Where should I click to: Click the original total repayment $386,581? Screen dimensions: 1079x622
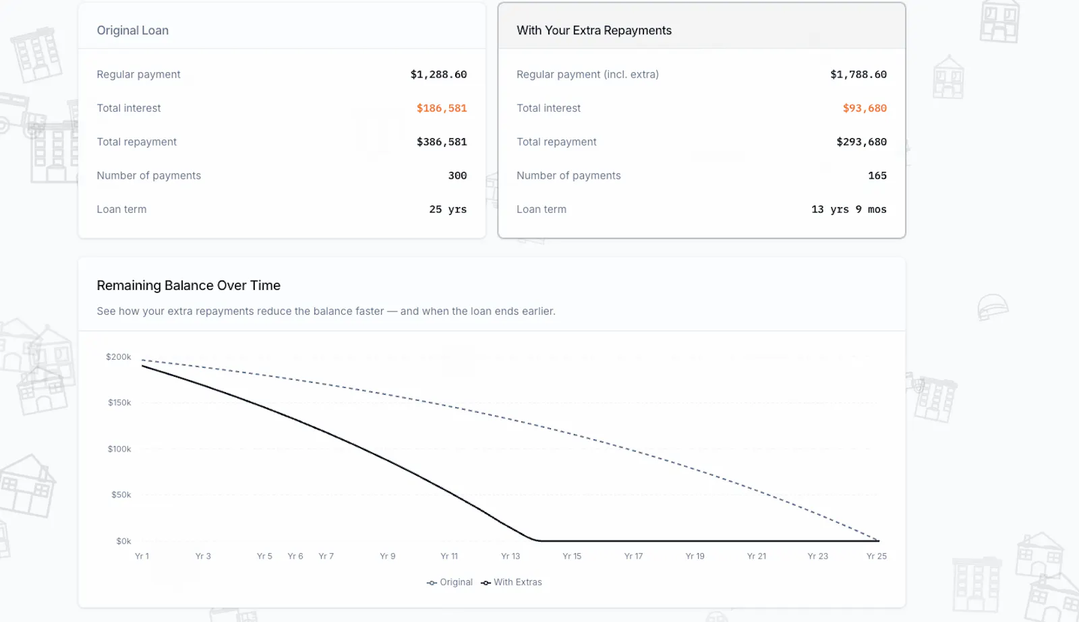click(442, 142)
